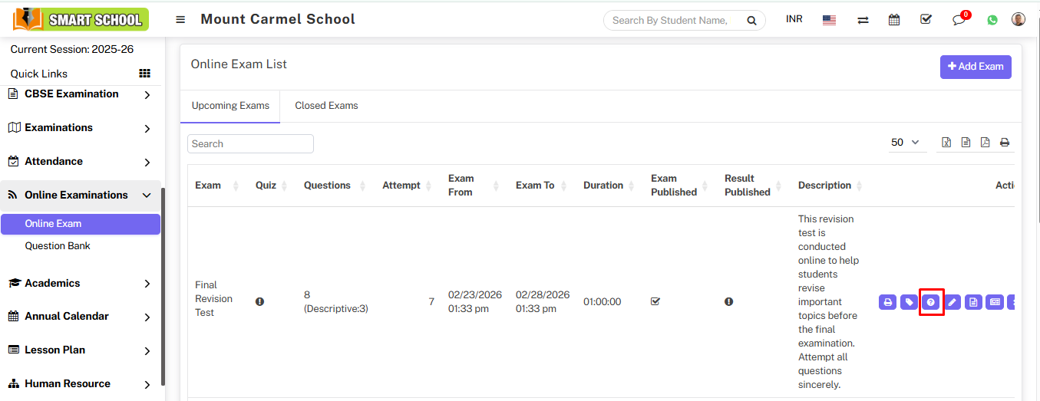Open the chat notifications icon
The height and width of the screenshot is (401, 1040).
(x=959, y=20)
